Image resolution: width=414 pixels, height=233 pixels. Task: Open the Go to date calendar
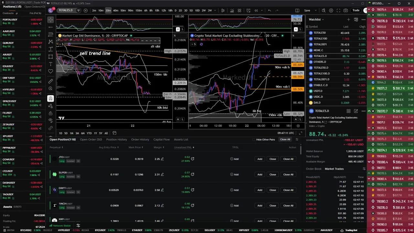[114, 133]
